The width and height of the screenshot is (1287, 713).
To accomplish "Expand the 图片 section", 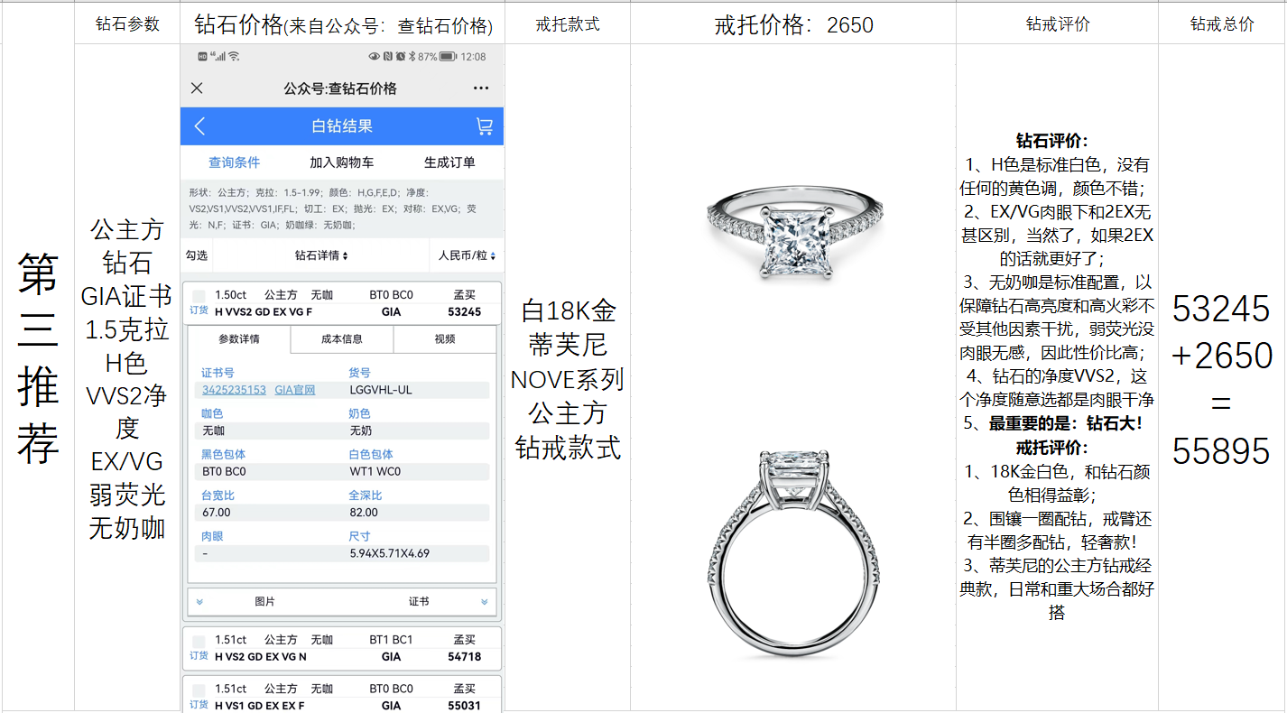I will (x=264, y=602).
